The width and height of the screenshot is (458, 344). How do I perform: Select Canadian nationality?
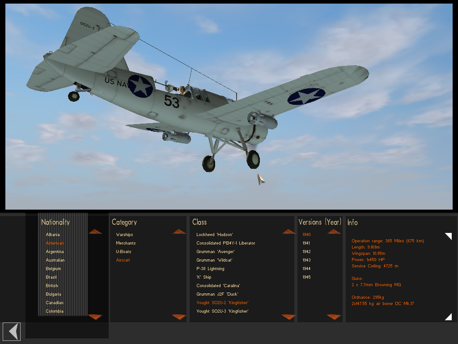click(x=54, y=302)
